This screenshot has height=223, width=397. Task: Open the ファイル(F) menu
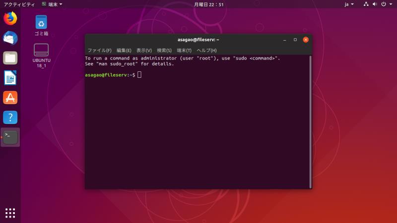[100, 51]
